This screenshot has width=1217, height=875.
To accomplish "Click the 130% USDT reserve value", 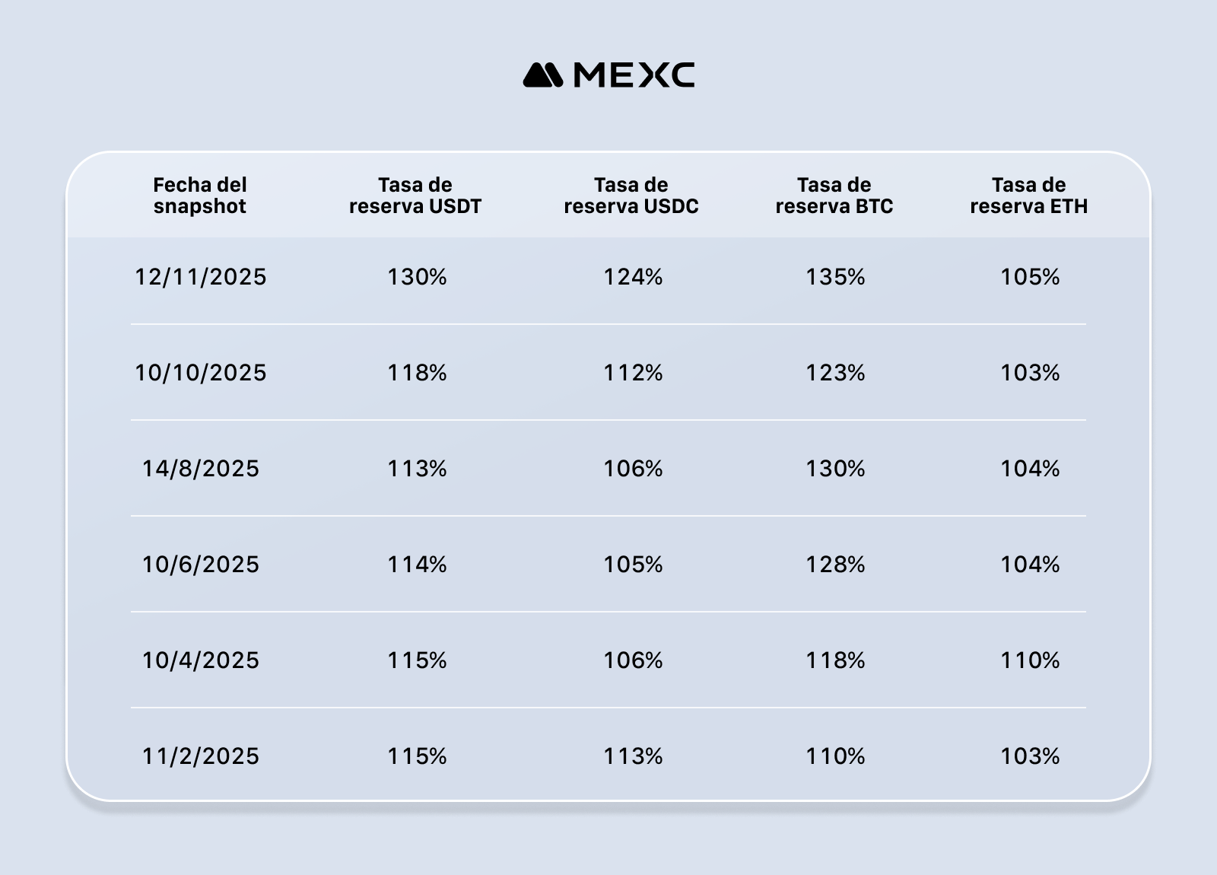I will point(417,277).
